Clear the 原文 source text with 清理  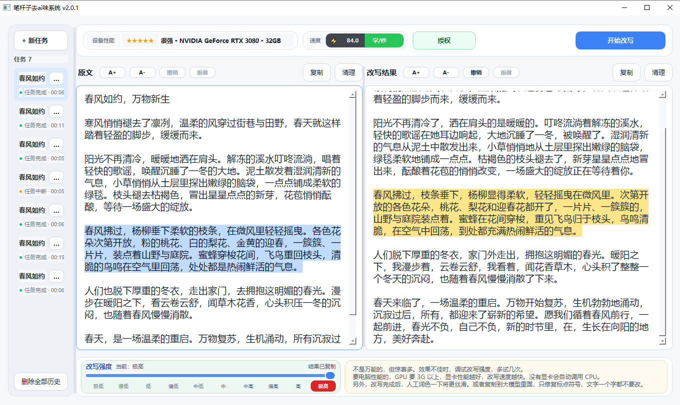click(x=349, y=72)
